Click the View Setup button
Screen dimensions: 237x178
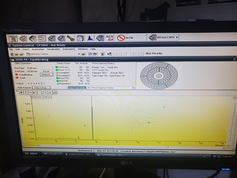pyautogui.click(x=41, y=88)
